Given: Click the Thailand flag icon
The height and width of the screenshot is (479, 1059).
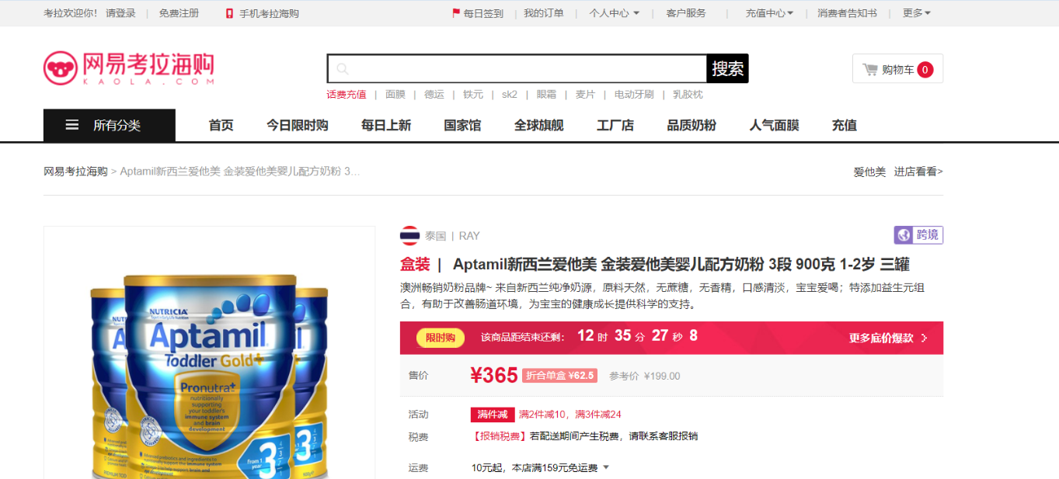Looking at the screenshot, I should [x=409, y=236].
